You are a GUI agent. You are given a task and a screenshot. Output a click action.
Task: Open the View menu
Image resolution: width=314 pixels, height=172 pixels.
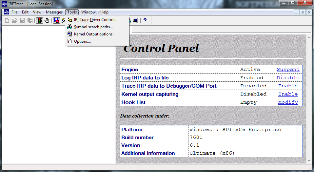[x=37, y=12]
